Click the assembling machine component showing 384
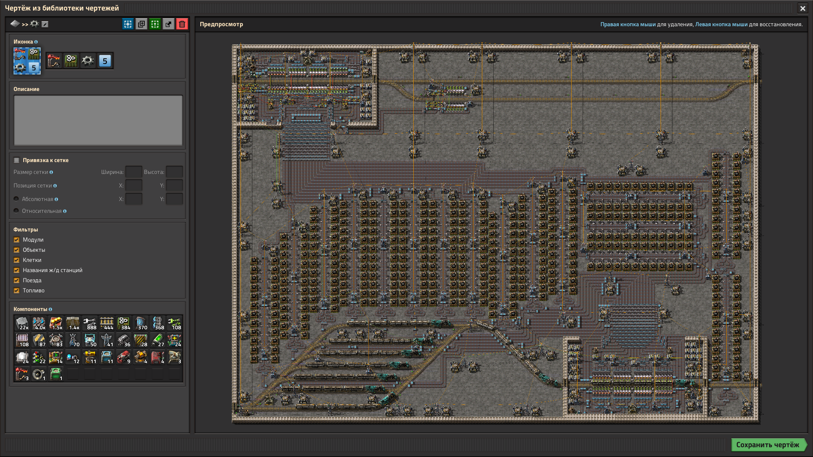The image size is (813, 457). coord(124,323)
